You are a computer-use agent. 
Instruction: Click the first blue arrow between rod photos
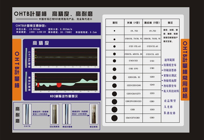[x=41, y=116]
